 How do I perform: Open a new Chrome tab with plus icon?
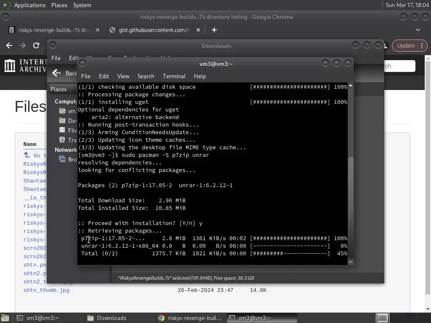[x=214, y=30]
